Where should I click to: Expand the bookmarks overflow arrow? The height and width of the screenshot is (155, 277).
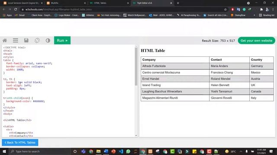click(254, 15)
